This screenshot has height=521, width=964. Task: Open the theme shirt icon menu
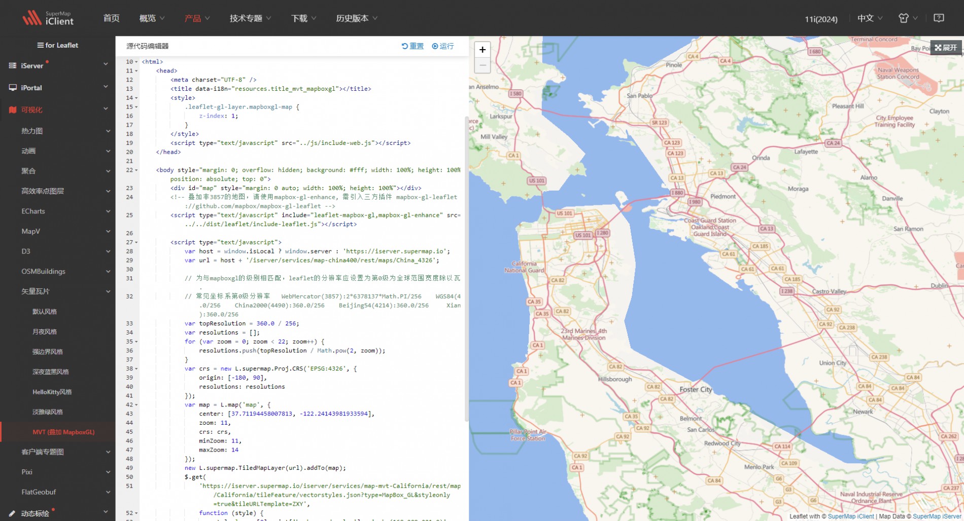pyautogui.click(x=904, y=18)
